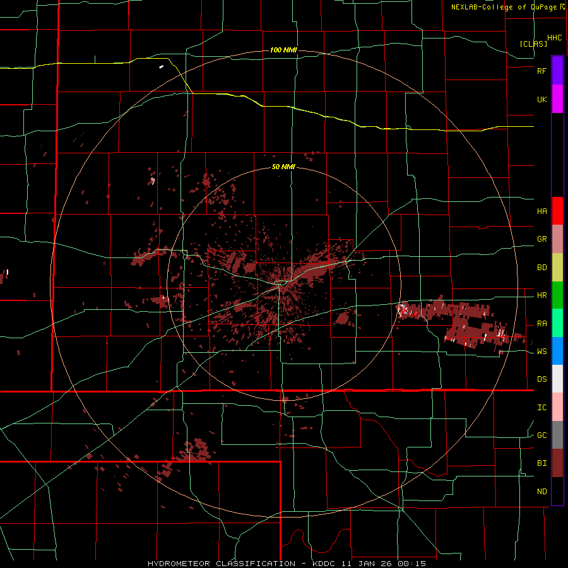Viewport: 568px width, 568px height.
Task: Click the 'RA' legend label
Action: [542, 324]
